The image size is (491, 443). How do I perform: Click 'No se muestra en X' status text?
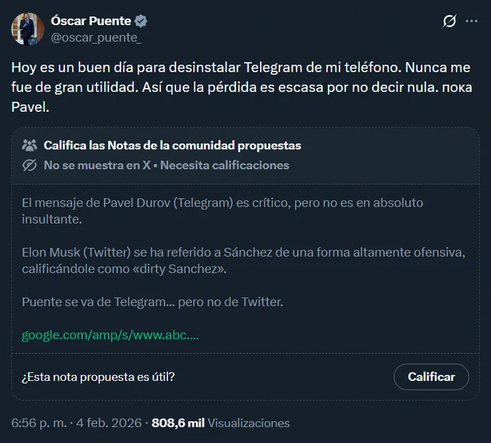click(x=97, y=165)
